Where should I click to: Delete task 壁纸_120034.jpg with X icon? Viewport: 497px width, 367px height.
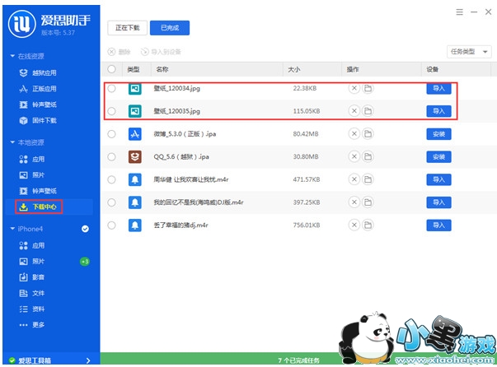[x=354, y=88]
